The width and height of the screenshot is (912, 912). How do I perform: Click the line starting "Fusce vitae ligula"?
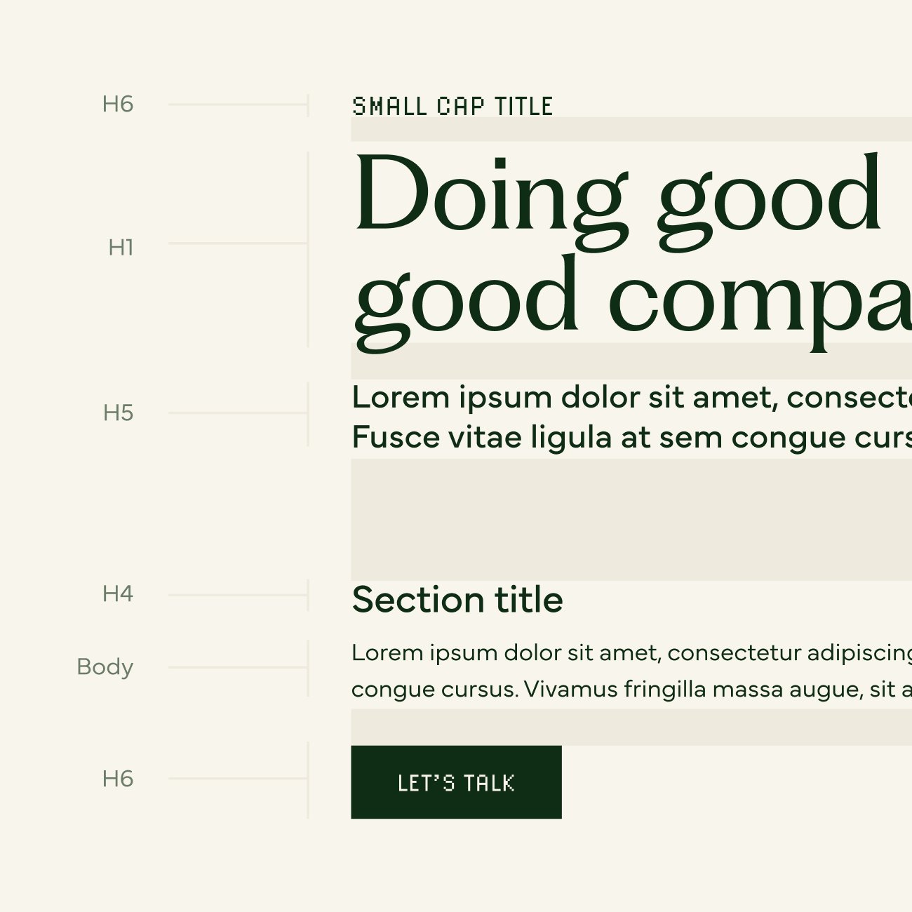pos(631,438)
